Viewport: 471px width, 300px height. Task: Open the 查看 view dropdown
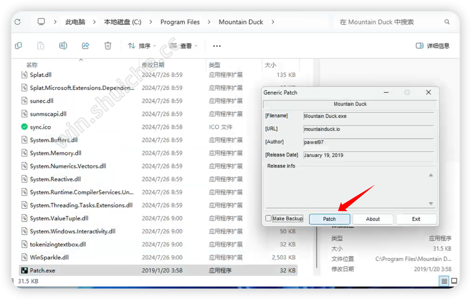tap(184, 46)
